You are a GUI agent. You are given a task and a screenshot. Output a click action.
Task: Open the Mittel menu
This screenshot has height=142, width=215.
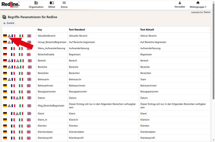(x=52, y=4)
